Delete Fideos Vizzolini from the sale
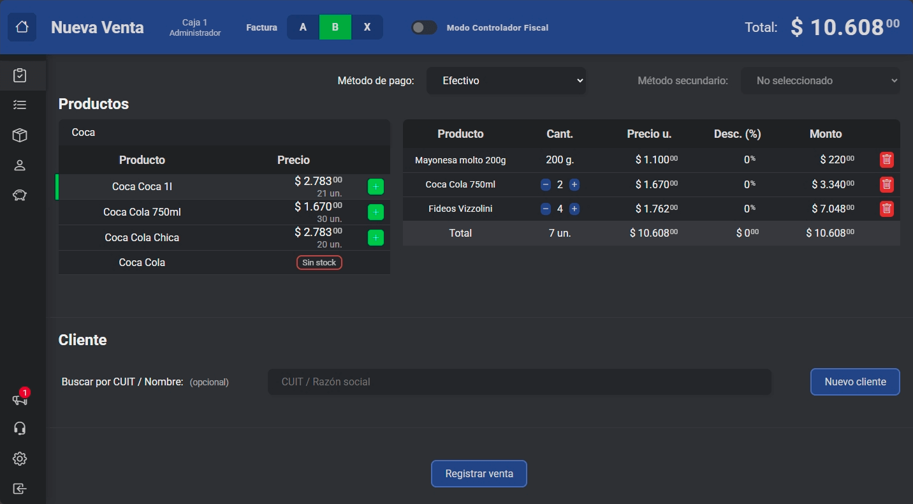Image resolution: width=913 pixels, height=504 pixels. coord(886,209)
